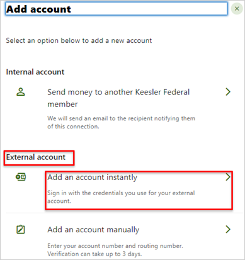Image resolution: width=245 pixels, height=260 pixels.
Task: Click the Select an option below instruction
Action: (x=79, y=40)
